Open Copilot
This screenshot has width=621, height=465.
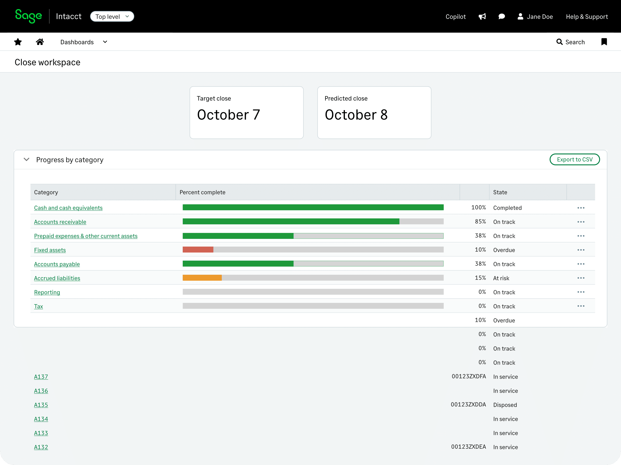tap(455, 17)
